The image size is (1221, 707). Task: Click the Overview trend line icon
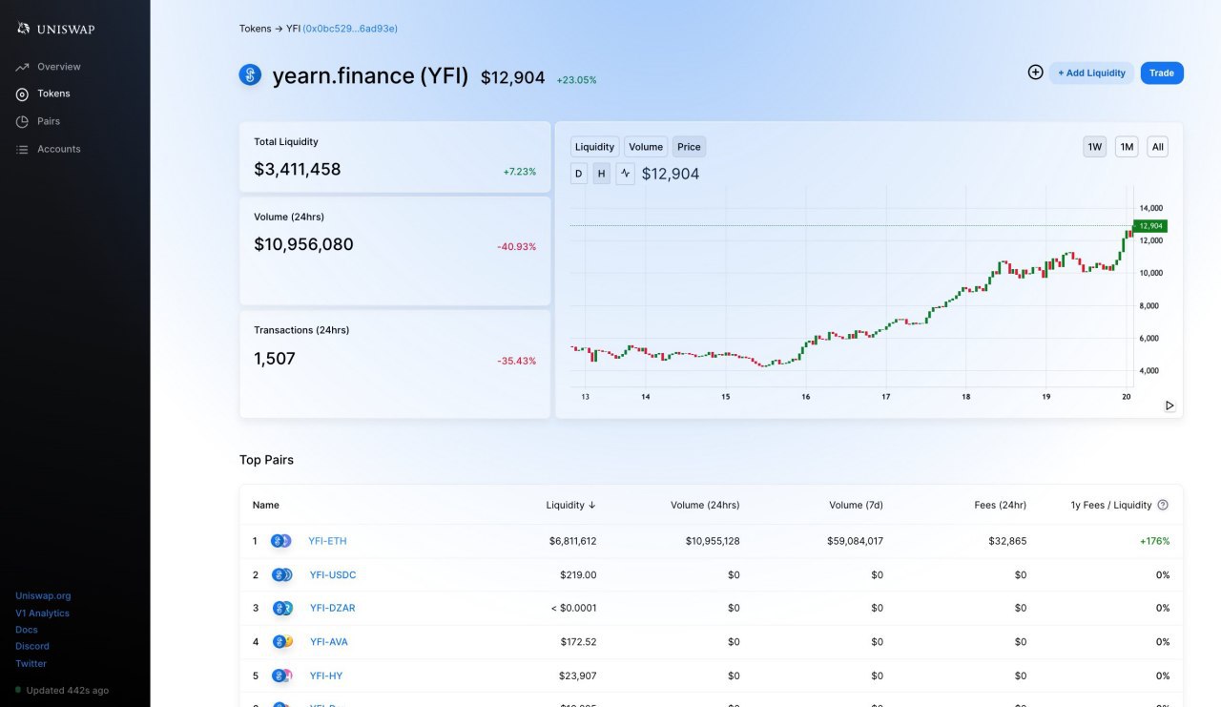pyautogui.click(x=22, y=67)
